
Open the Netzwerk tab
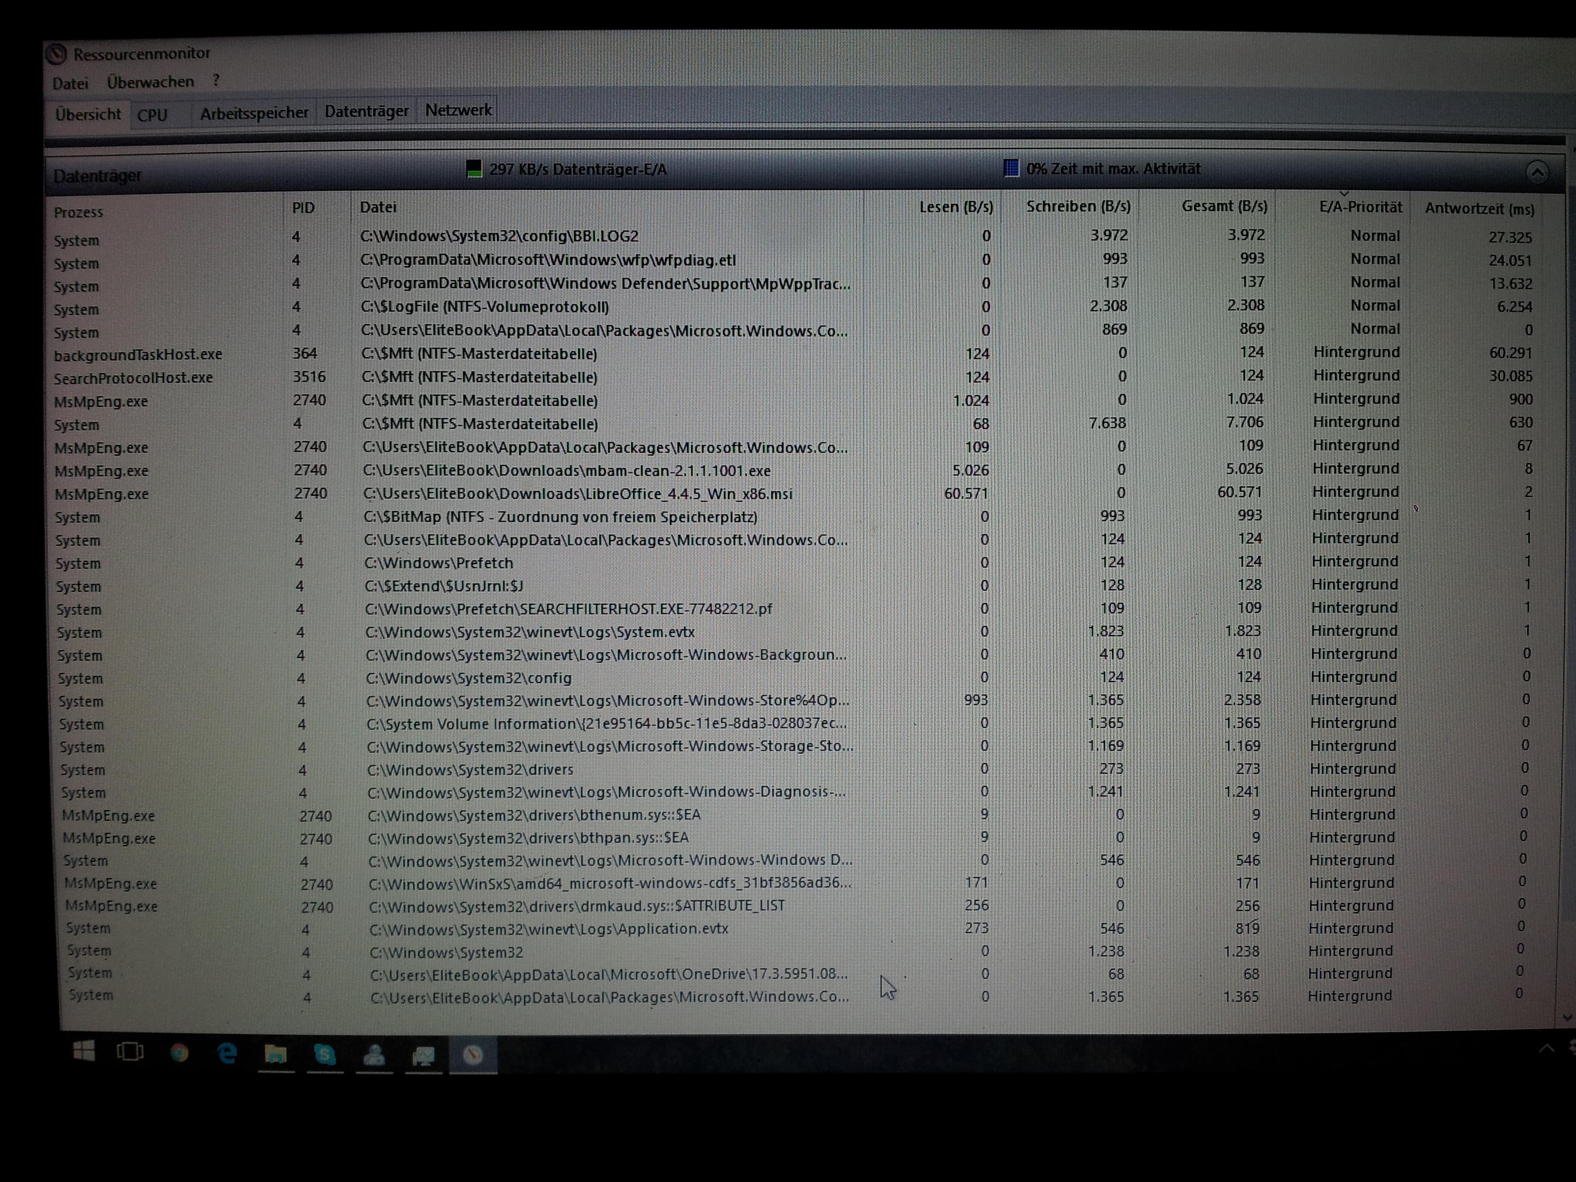(x=458, y=111)
